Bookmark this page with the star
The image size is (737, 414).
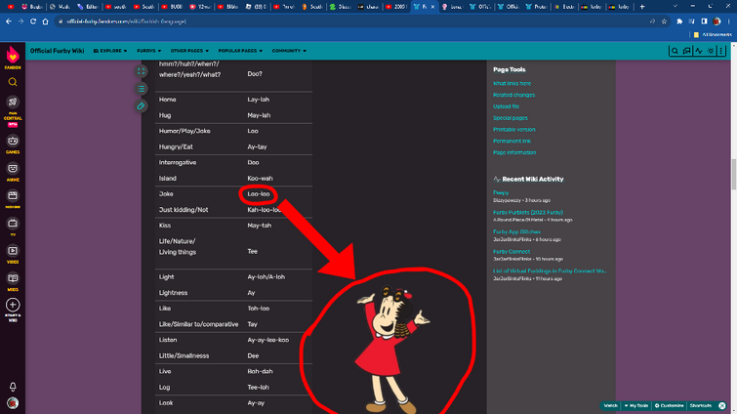point(664,21)
